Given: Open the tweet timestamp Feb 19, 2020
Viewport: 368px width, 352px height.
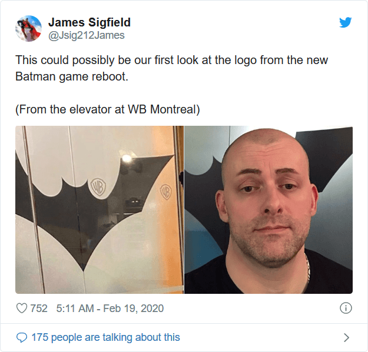Looking at the screenshot, I should click(133, 308).
